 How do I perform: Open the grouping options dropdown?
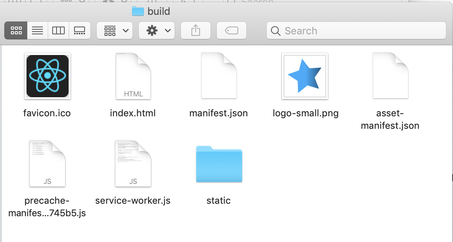point(114,30)
